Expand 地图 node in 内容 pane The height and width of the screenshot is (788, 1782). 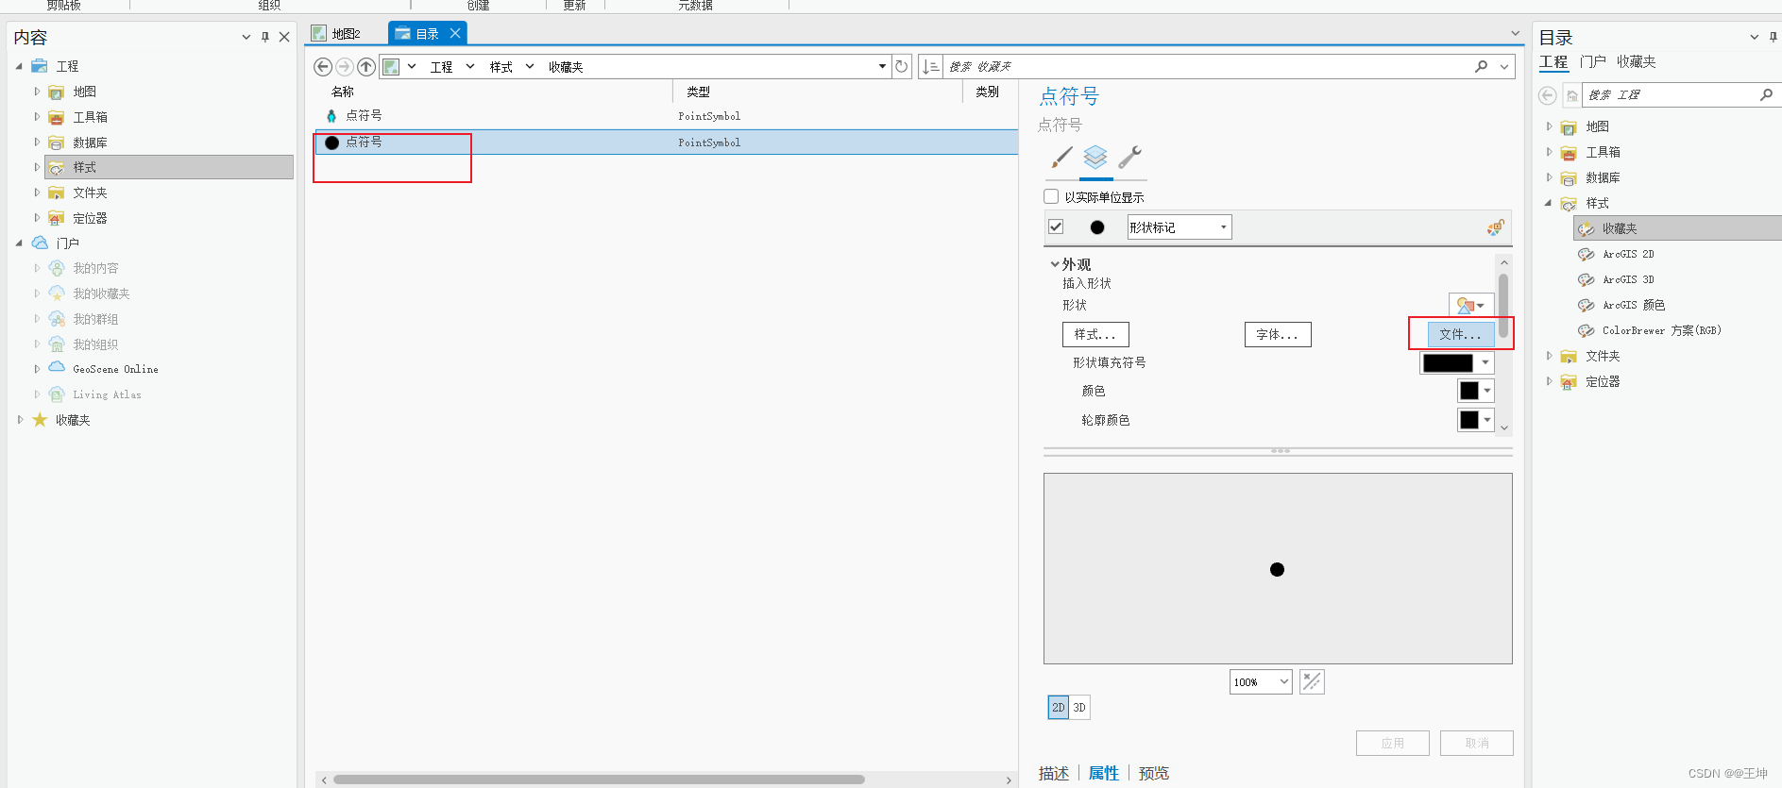tap(37, 92)
